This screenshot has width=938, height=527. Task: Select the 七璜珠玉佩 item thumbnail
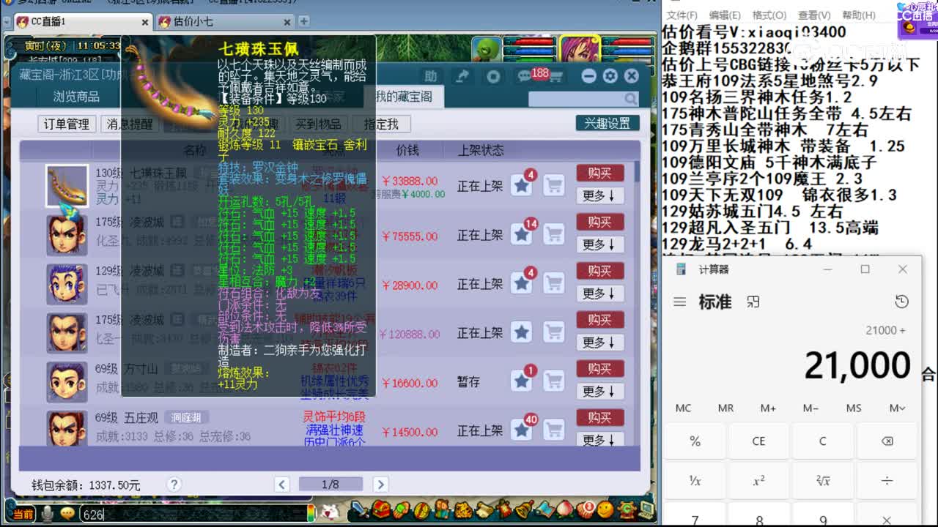(67, 186)
